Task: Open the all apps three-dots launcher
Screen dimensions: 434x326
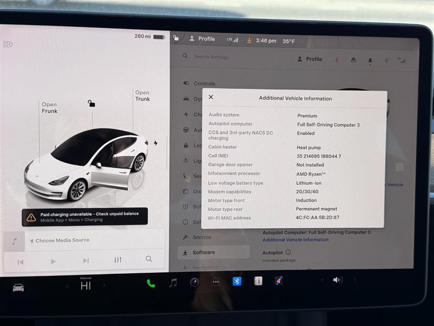Action: pyautogui.click(x=216, y=282)
